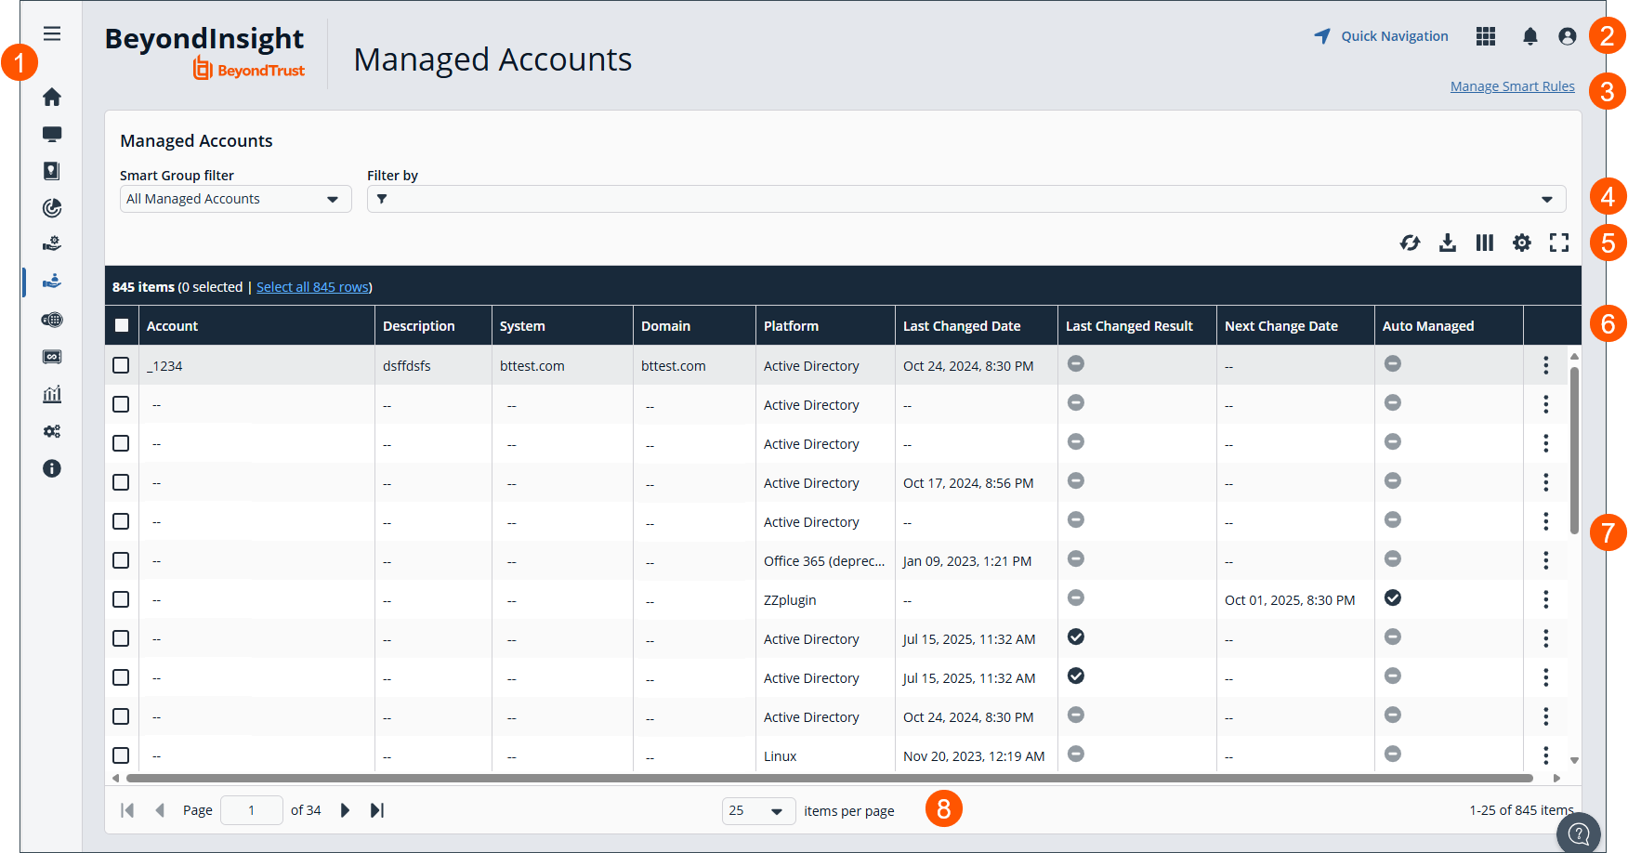Screen dimensions: 1628x853
Task: Open the monitor screen icon in the sidebar
Action: coord(52,134)
